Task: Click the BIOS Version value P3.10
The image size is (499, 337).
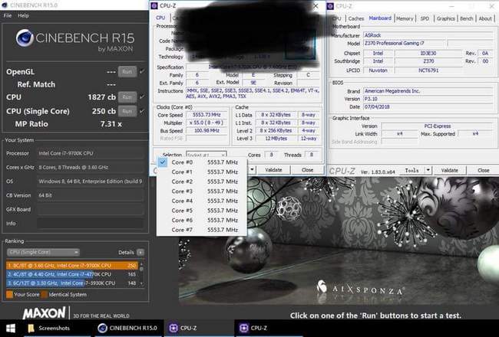Action: click(x=428, y=99)
